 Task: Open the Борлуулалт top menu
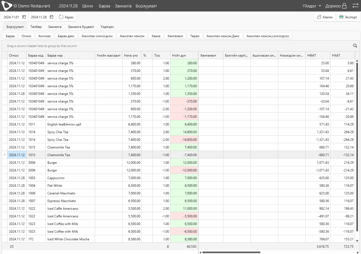146,6
